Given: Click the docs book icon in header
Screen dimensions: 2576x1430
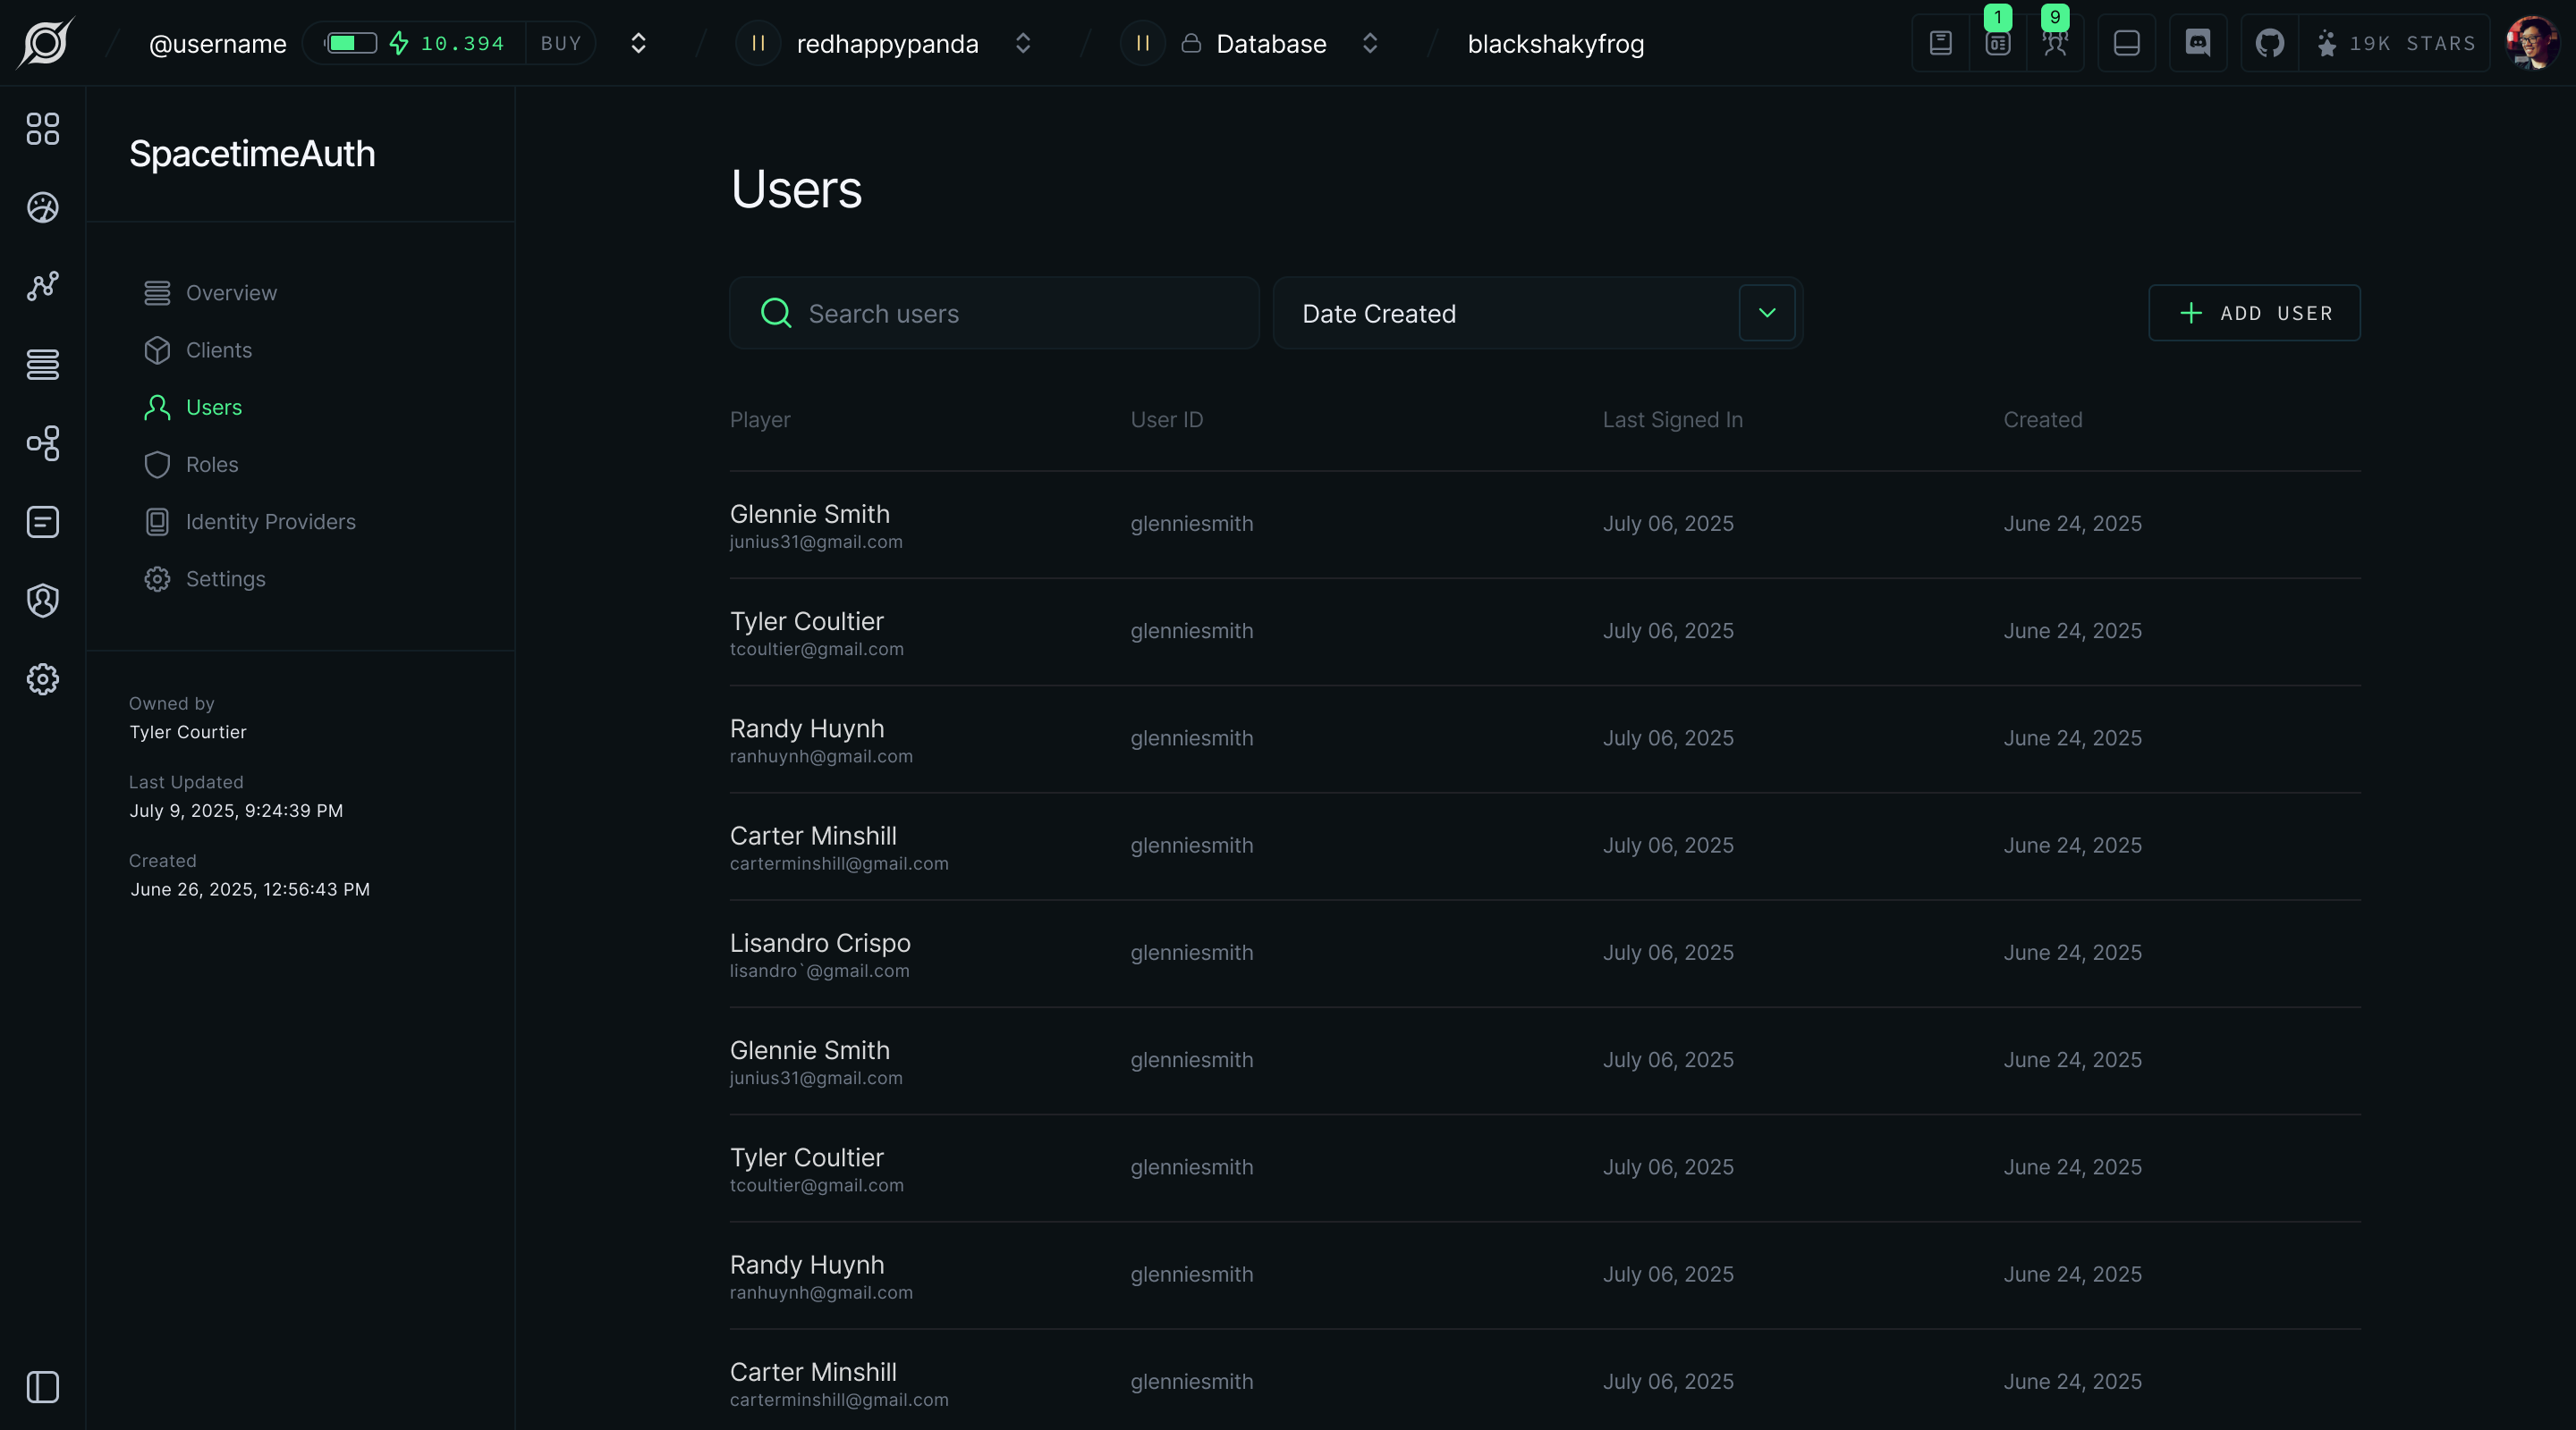Looking at the screenshot, I should click(1940, 43).
